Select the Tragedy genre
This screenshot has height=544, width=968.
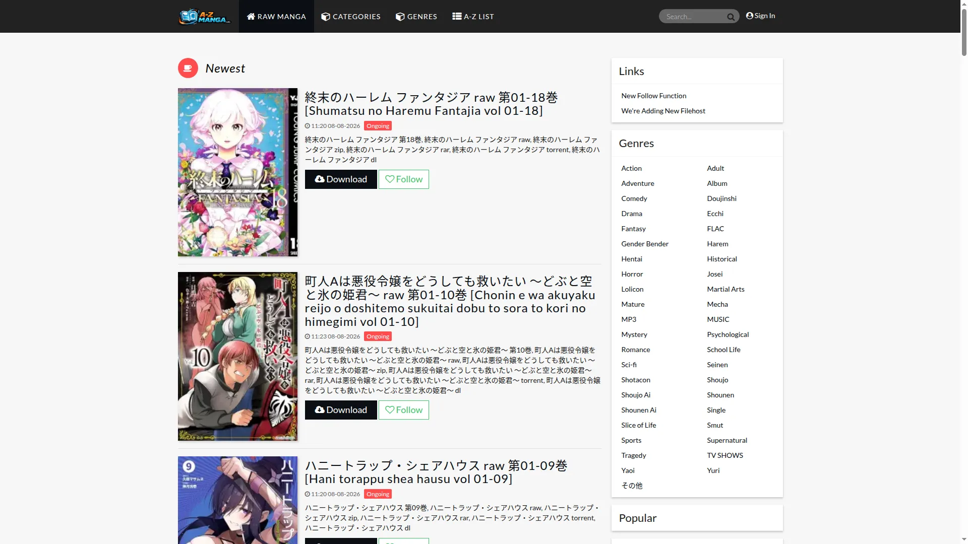(633, 455)
